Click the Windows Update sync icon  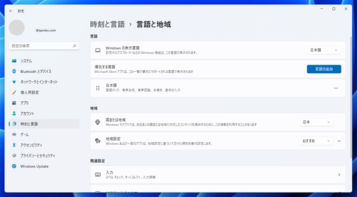[x=14, y=166]
